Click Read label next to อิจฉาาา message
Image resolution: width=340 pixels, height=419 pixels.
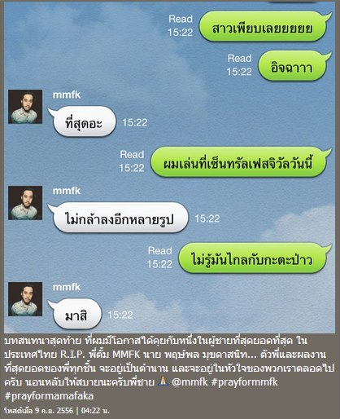pyautogui.click(x=239, y=58)
